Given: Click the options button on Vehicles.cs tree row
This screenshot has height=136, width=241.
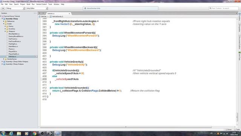Looking at the screenshot, I should pos(36,57).
